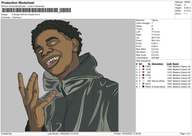192x136 pixels.
Task: Click the Machine value 'Tajima'
Action: (155, 20)
